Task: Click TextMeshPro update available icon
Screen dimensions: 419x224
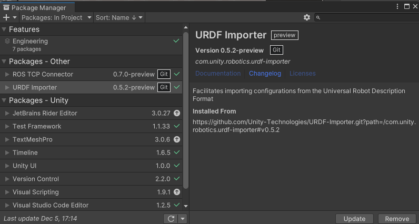Action: click(177, 139)
